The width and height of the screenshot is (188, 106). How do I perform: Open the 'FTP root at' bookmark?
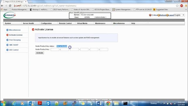coord(142,9)
